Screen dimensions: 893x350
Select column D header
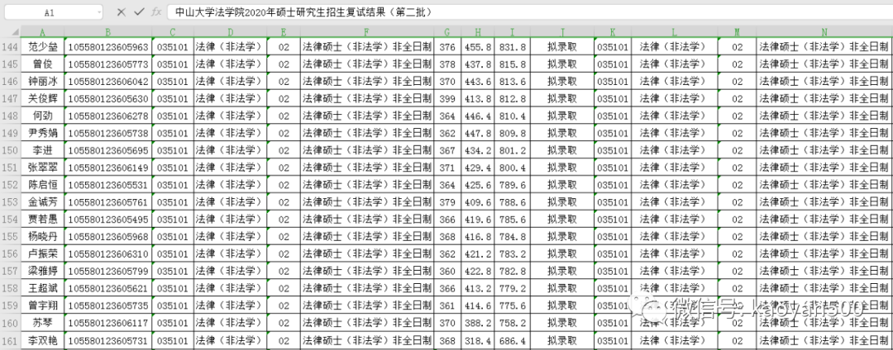(230, 32)
